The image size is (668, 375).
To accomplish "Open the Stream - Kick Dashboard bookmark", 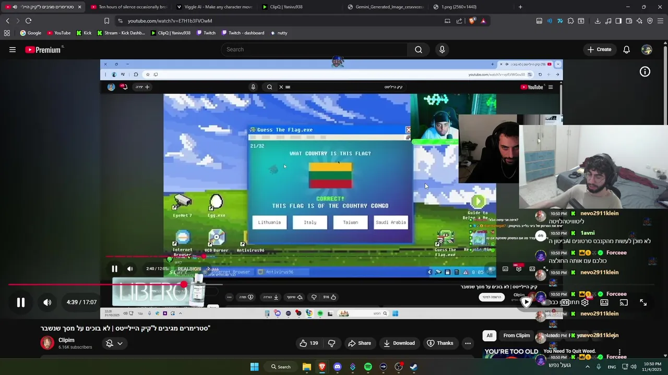I will pos(121,33).
